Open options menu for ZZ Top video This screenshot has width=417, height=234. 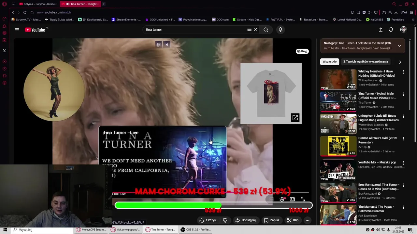(x=403, y=139)
